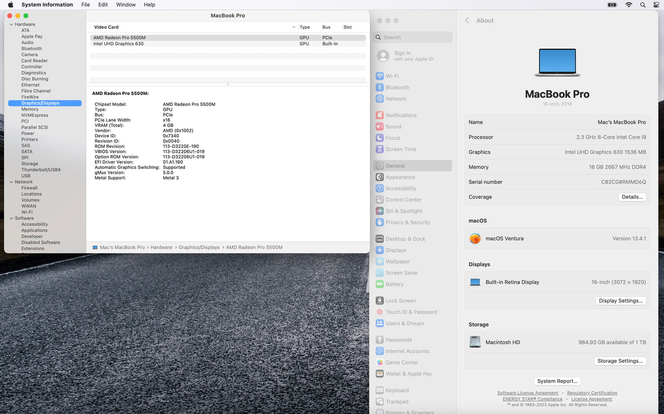Open the Appearance icon in settings sidebar

click(x=380, y=177)
